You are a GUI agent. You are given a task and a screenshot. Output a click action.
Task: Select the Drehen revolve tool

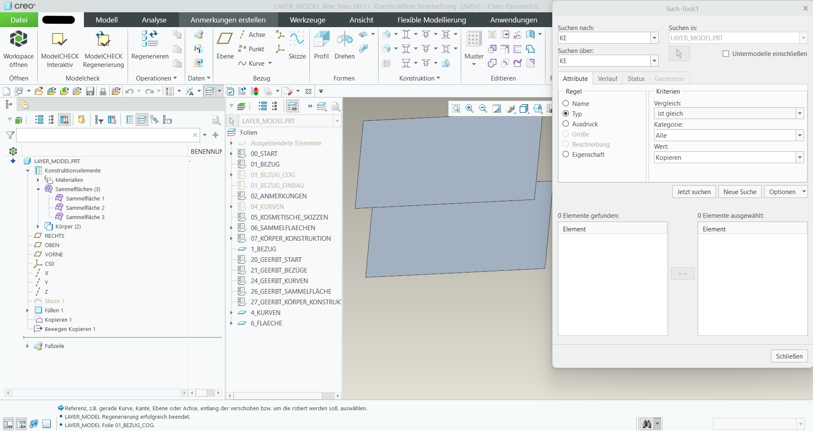tap(344, 39)
